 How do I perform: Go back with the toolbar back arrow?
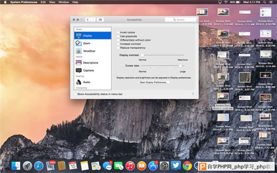point(88,19)
